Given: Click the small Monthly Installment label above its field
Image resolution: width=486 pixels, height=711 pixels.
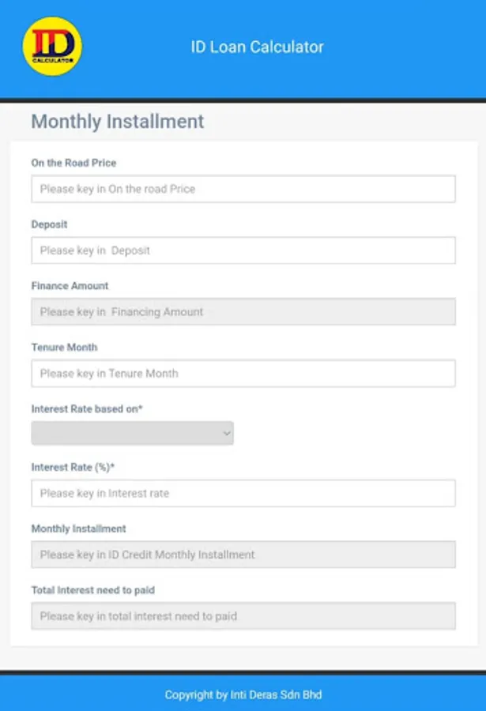Looking at the screenshot, I should pos(78,529).
